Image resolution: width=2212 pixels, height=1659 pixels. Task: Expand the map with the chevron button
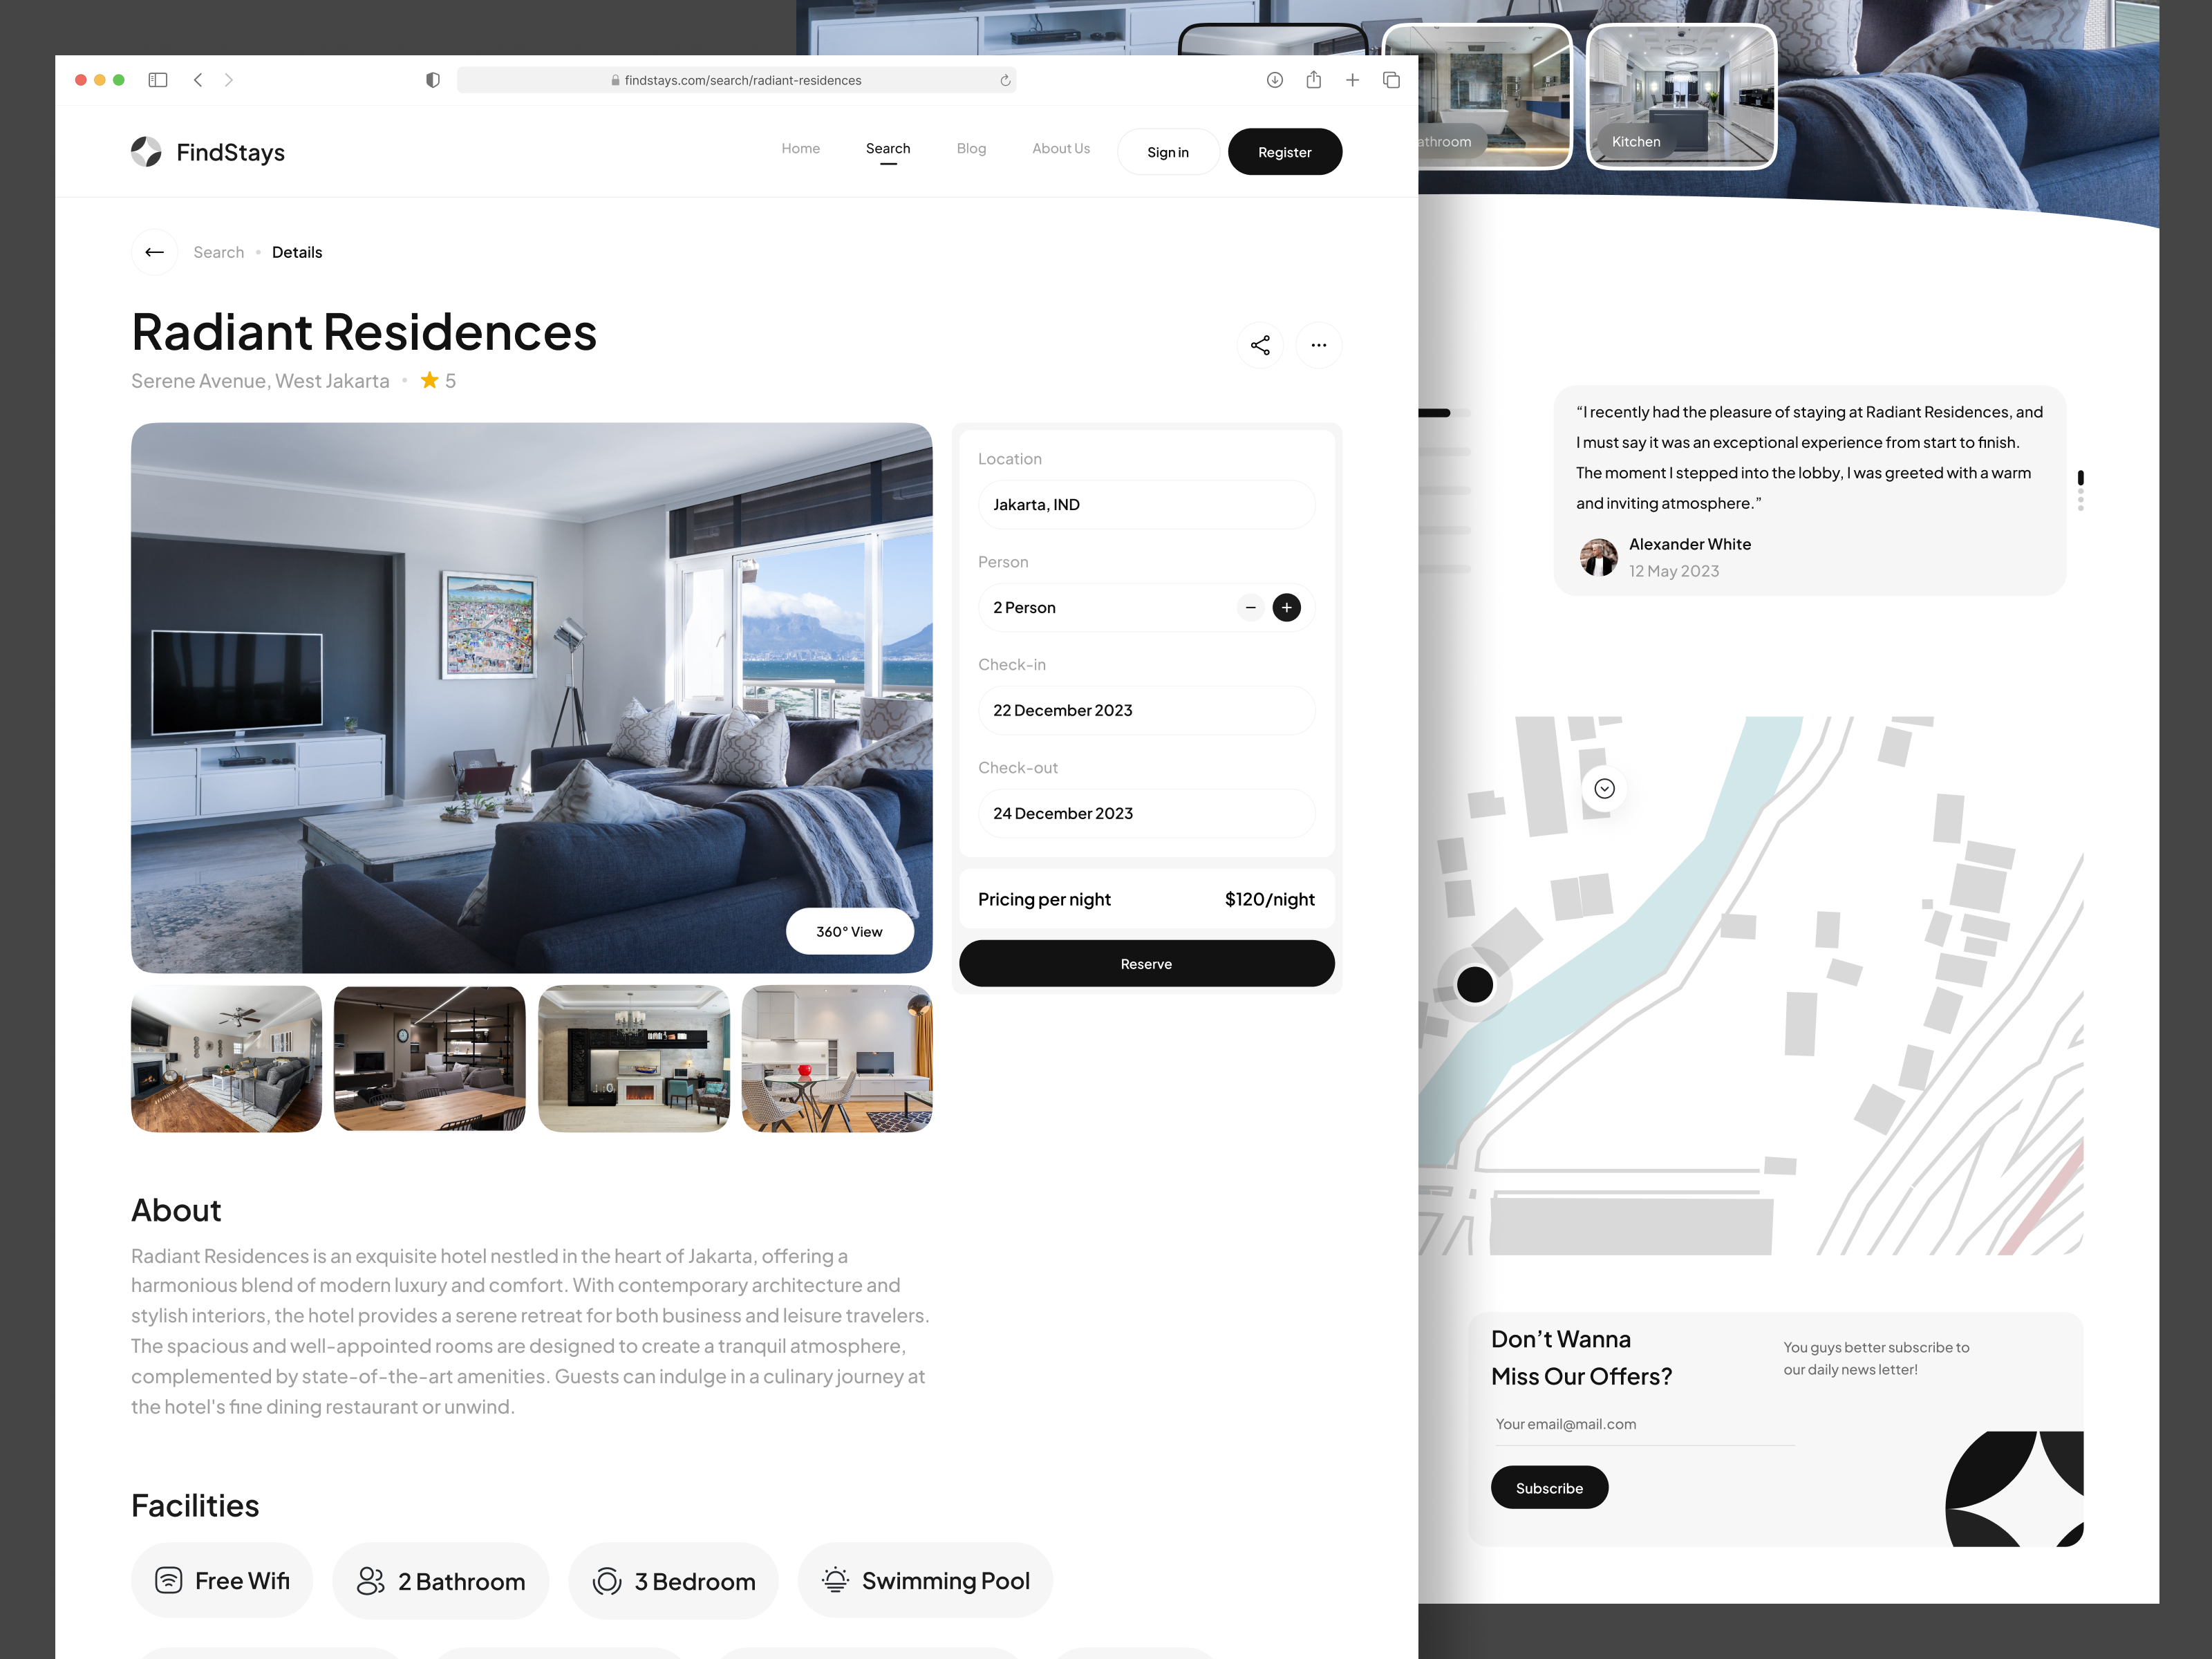(1604, 789)
